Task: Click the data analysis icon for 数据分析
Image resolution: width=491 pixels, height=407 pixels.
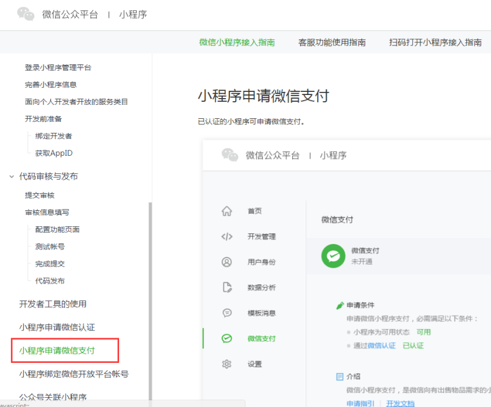Action: [226, 287]
